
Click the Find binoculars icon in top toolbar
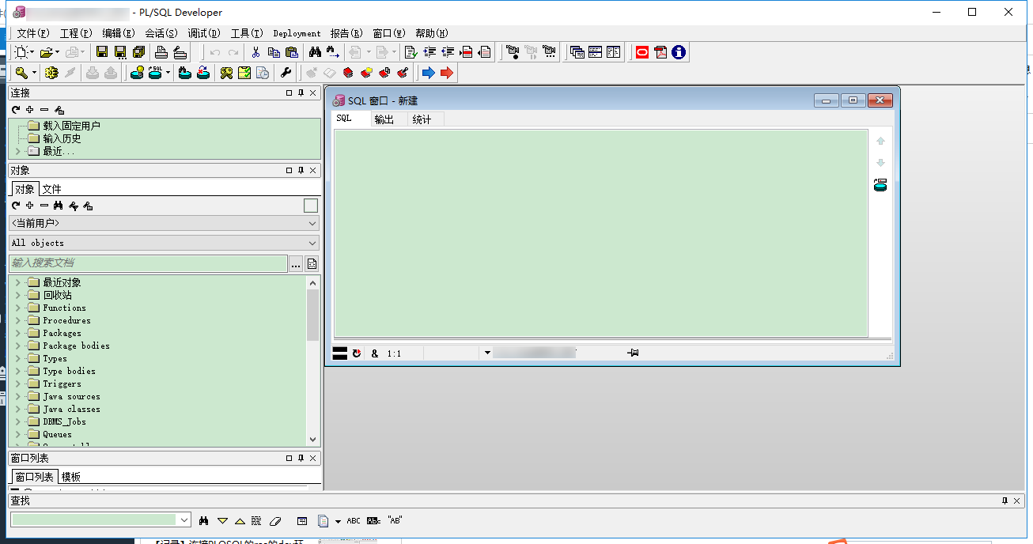pos(315,52)
